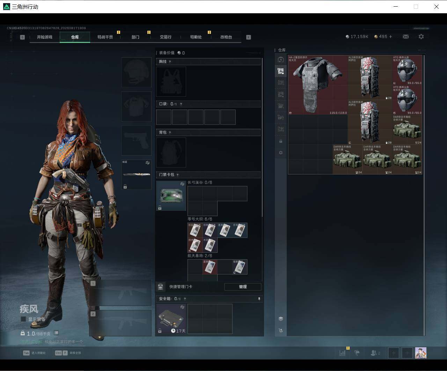Click the empty 背包 backpack slot
The height and width of the screenshot is (371, 447).
pyautogui.click(x=171, y=153)
